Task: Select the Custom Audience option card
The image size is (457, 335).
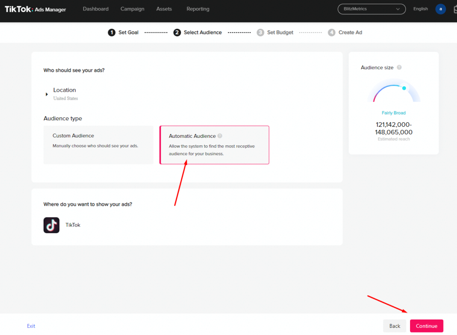Action: (x=98, y=145)
